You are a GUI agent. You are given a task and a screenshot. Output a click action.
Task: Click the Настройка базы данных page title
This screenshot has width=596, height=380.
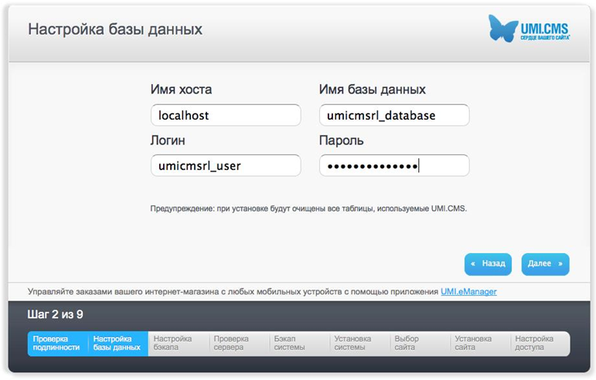click(115, 29)
